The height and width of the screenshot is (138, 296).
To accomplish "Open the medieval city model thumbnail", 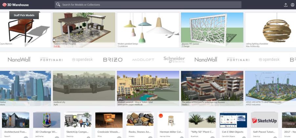I will pyautogui.click(x=84, y=86).
